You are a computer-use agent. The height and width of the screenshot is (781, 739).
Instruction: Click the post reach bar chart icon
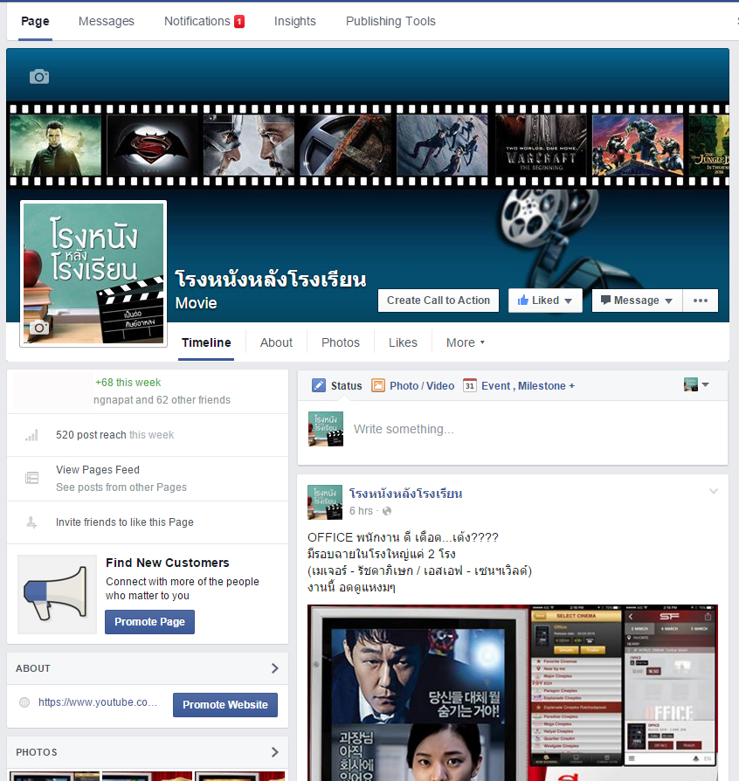(x=31, y=435)
